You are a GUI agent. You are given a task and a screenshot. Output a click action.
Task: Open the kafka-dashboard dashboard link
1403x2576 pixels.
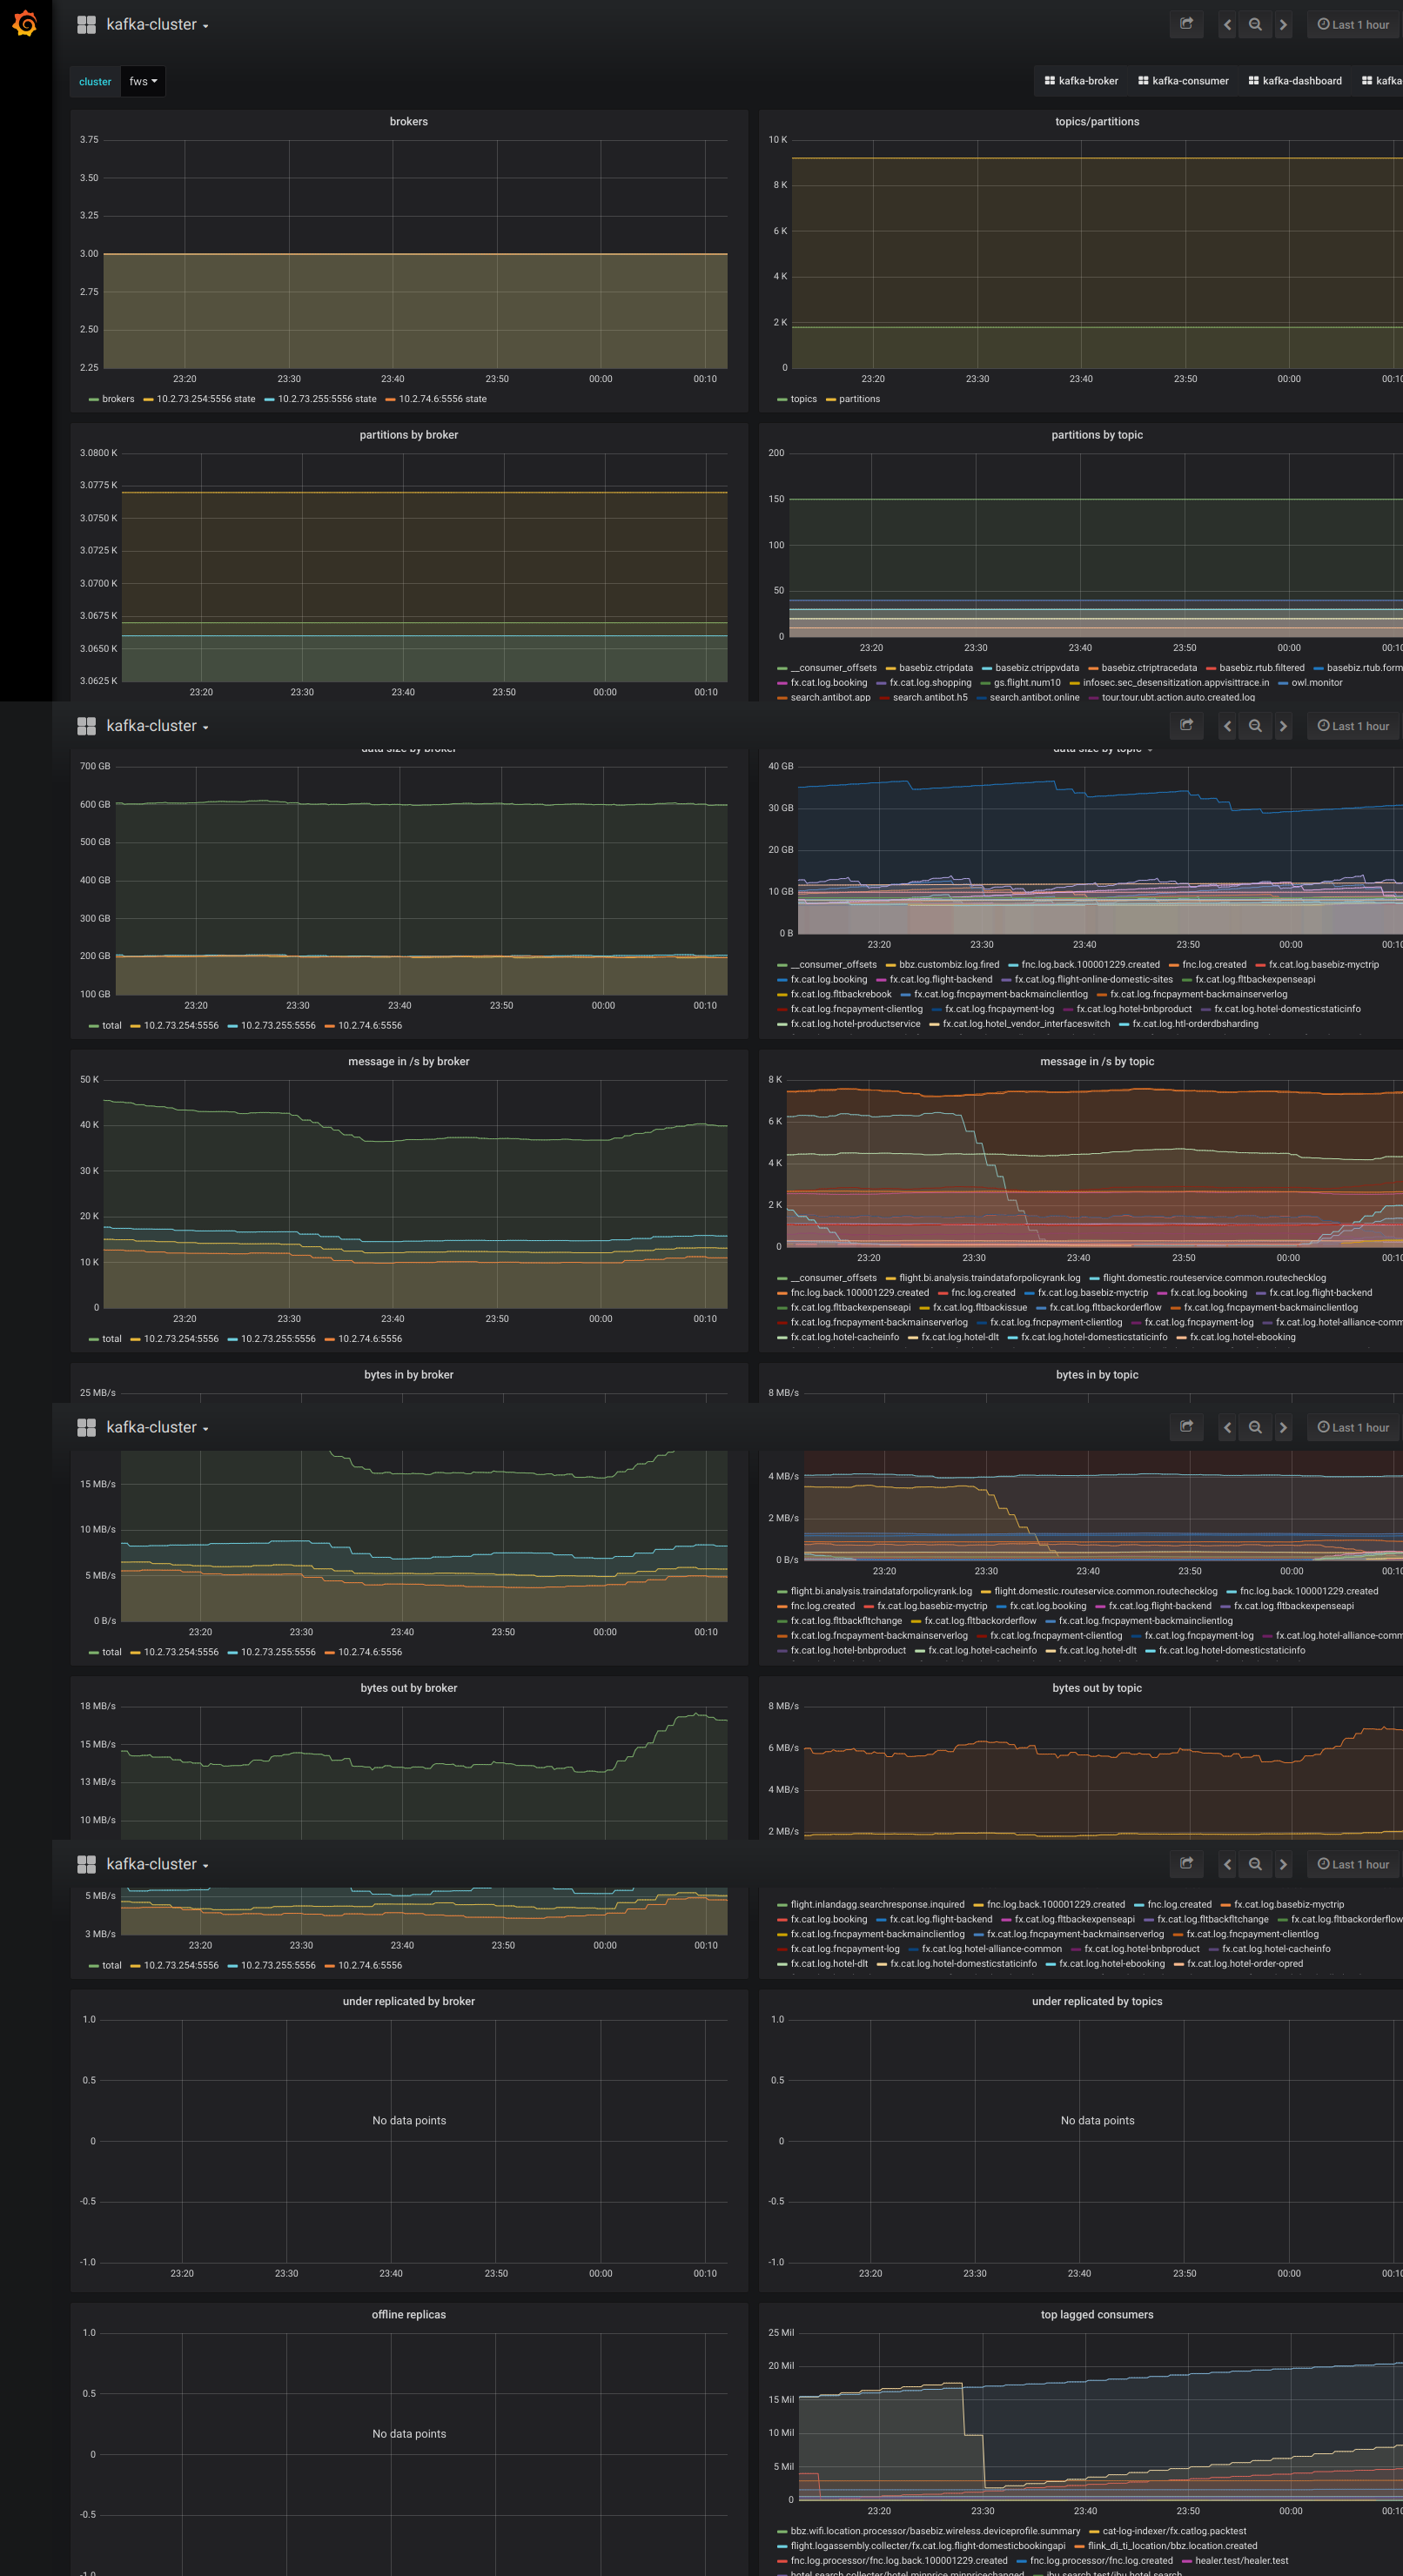1295,81
